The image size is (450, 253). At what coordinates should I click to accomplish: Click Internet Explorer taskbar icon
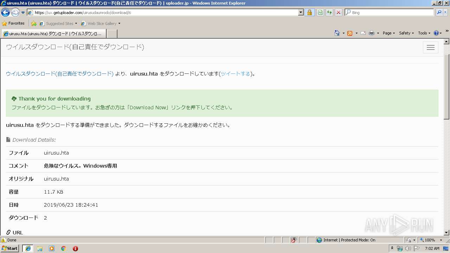(28, 248)
